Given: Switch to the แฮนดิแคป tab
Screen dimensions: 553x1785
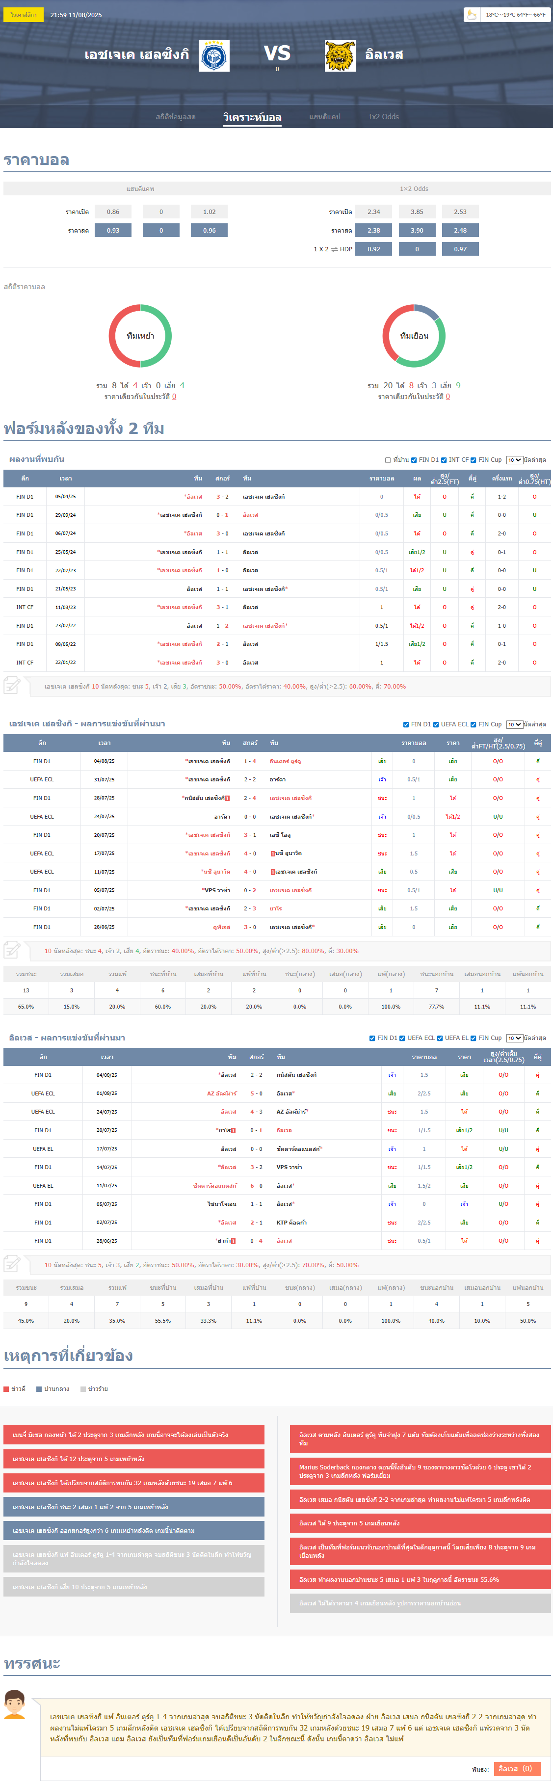Looking at the screenshot, I should pyautogui.click(x=325, y=117).
